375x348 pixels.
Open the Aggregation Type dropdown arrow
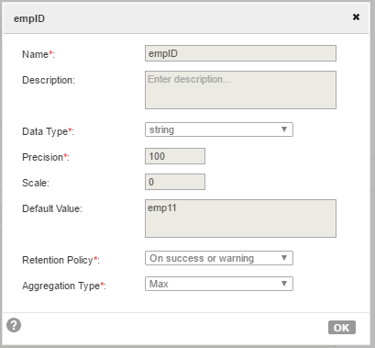tap(284, 284)
